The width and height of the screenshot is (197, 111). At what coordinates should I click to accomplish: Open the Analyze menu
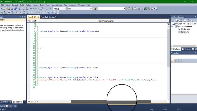pos(73,5)
